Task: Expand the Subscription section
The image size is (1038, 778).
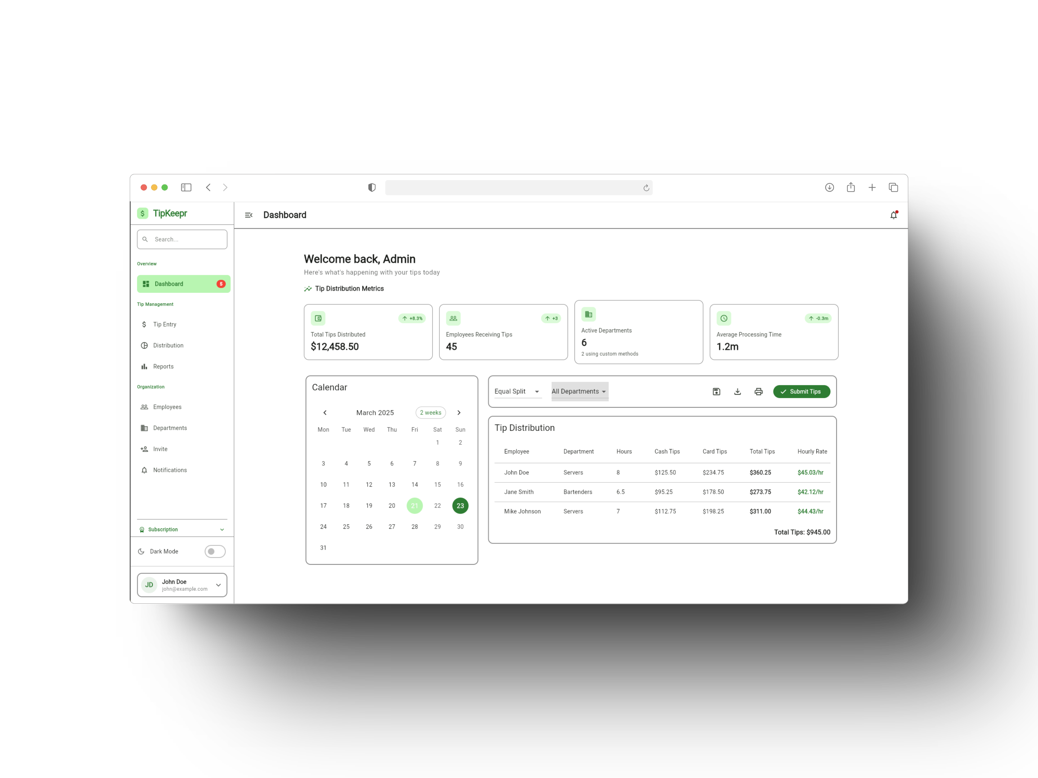Action: click(x=182, y=529)
